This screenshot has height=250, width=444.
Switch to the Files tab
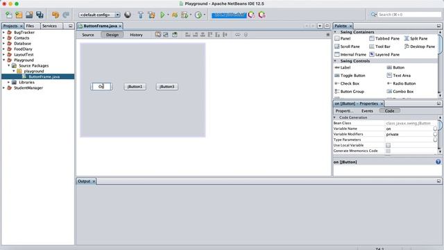(x=30, y=26)
